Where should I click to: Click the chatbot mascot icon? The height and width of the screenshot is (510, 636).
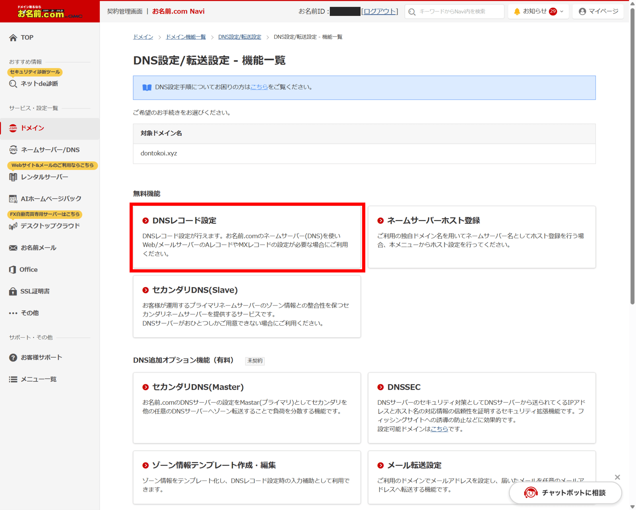pos(531,493)
